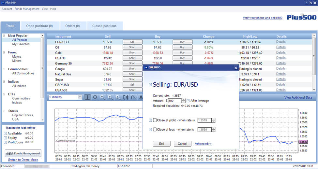Enable Close at loss checkbox
The width and height of the screenshot is (318, 169).
click(x=155, y=129)
